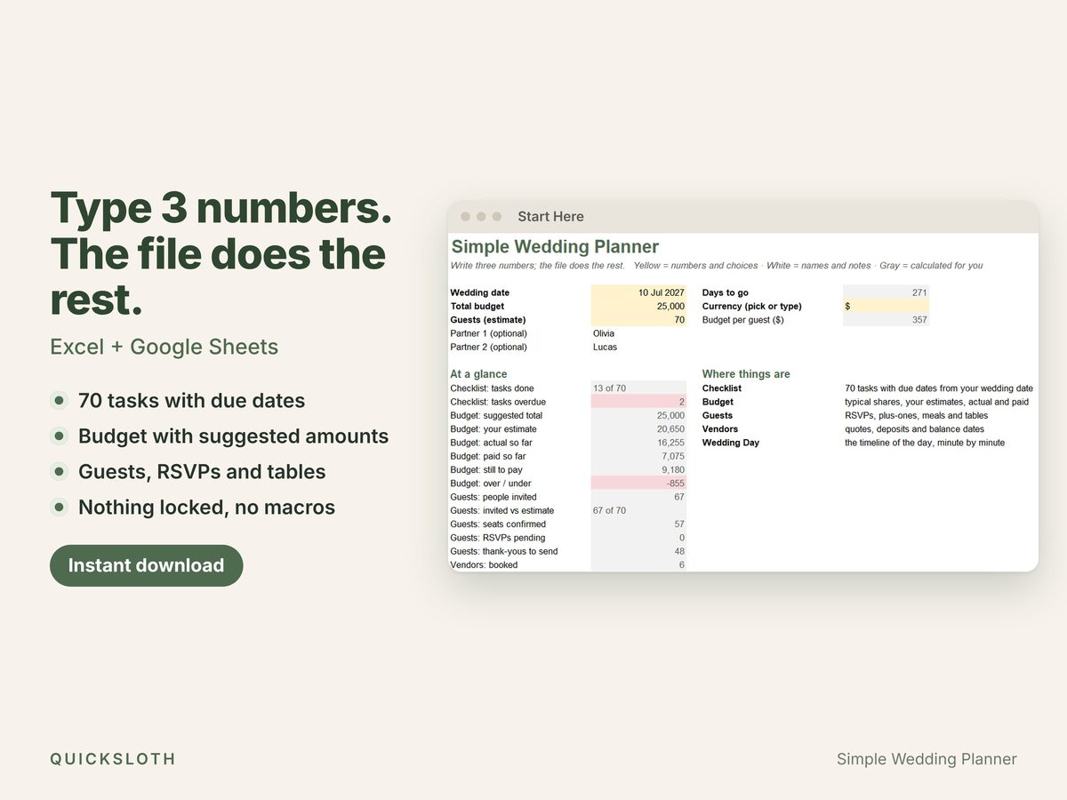Open the Currency pick or type cell
The image size is (1067, 800).
click(x=886, y=306)
